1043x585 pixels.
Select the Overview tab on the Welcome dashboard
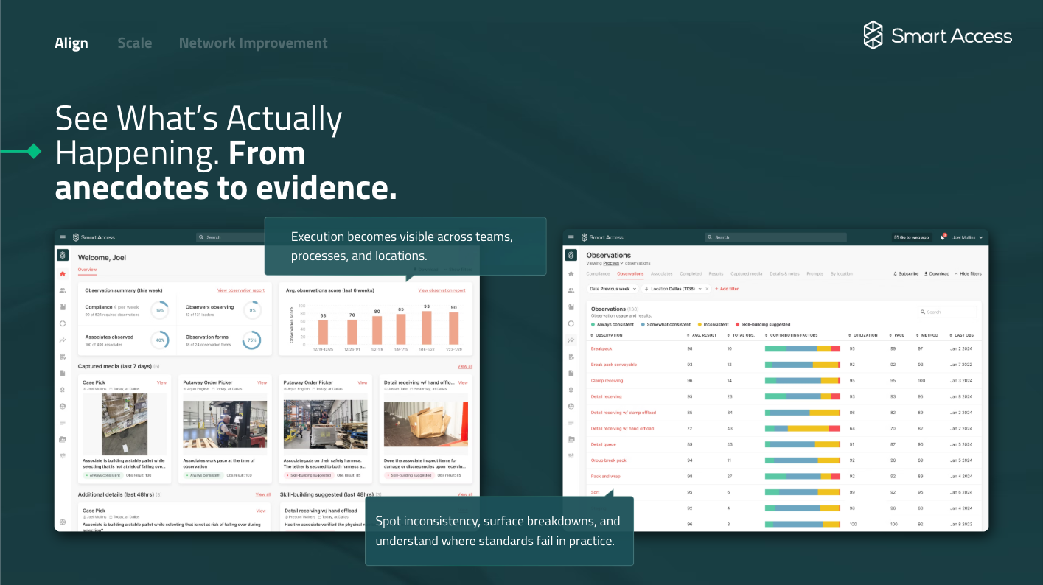[88, 270]
